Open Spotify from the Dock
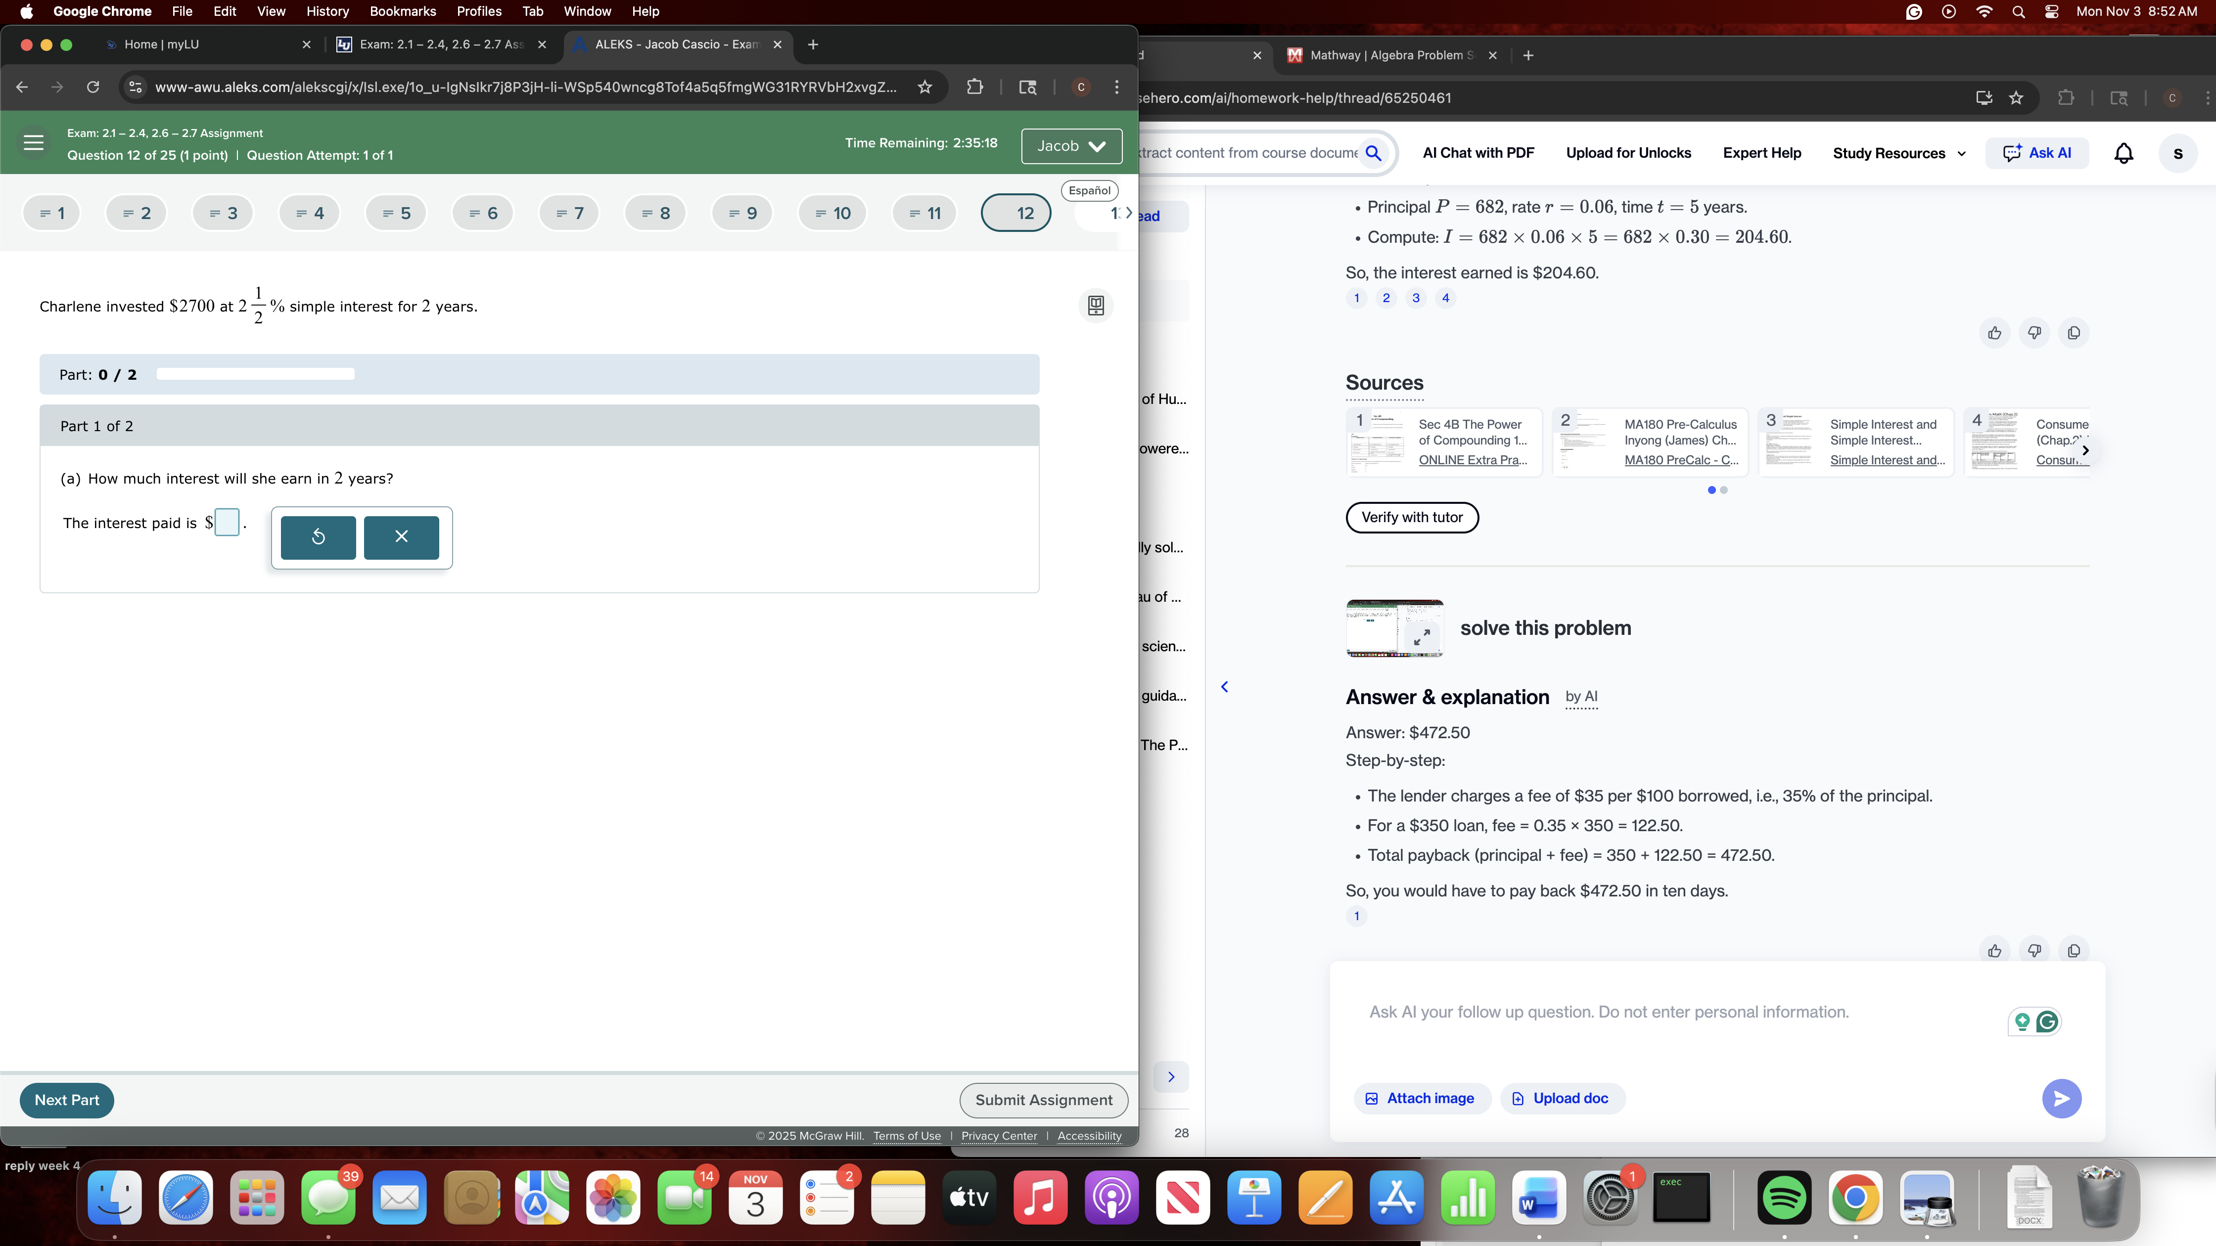 coord(1783,1197)
